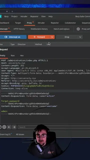90x160 pixels.
Task: Open WebSockets history sub-tab
Action: 39,29
